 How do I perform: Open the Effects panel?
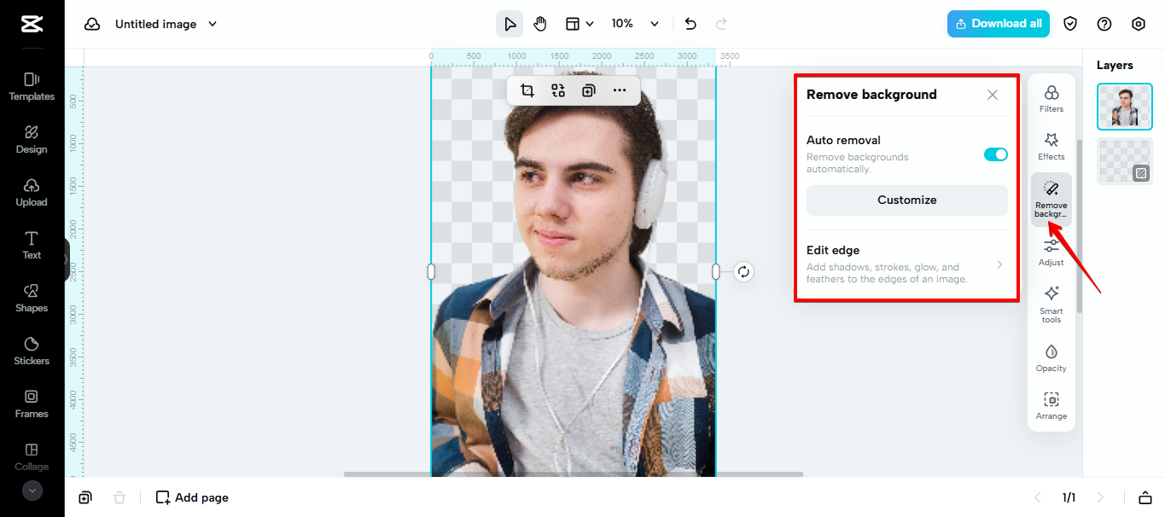(1051, 145)
